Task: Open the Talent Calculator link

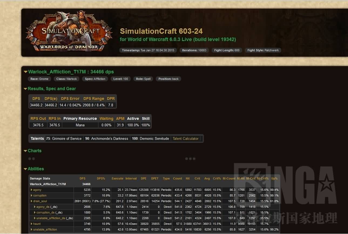Action: [x=185, y=138]
